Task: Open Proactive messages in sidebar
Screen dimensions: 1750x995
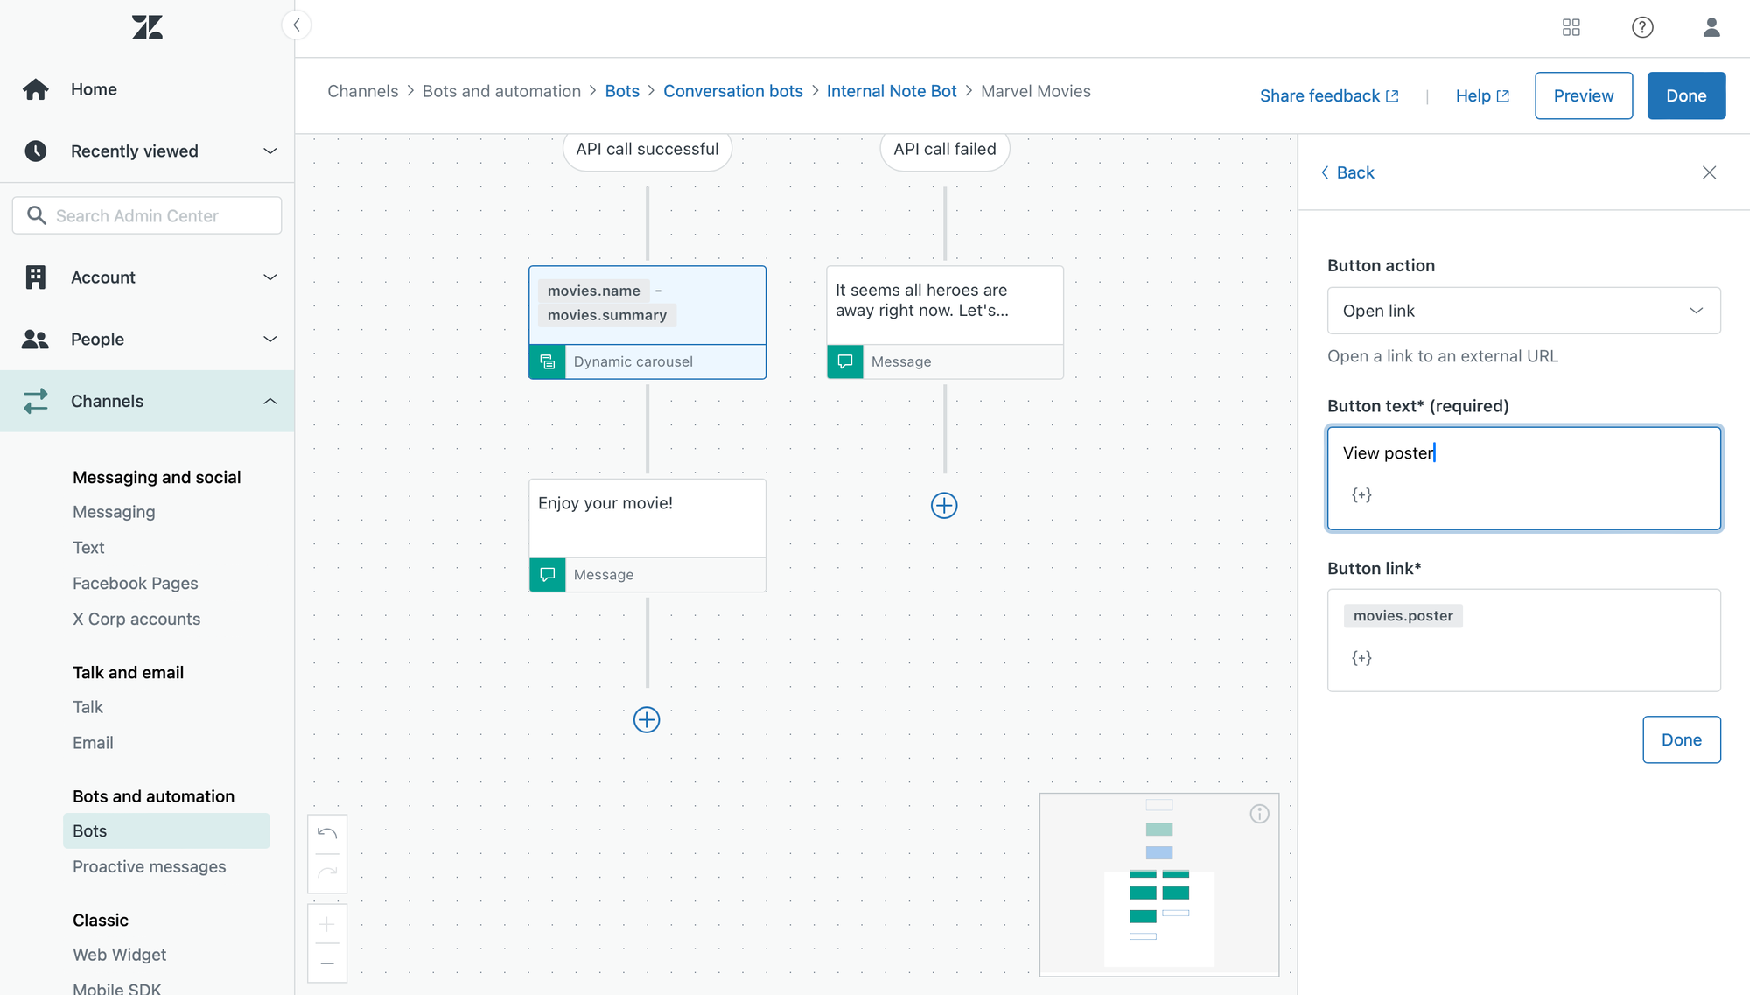Action: point(149,866)
